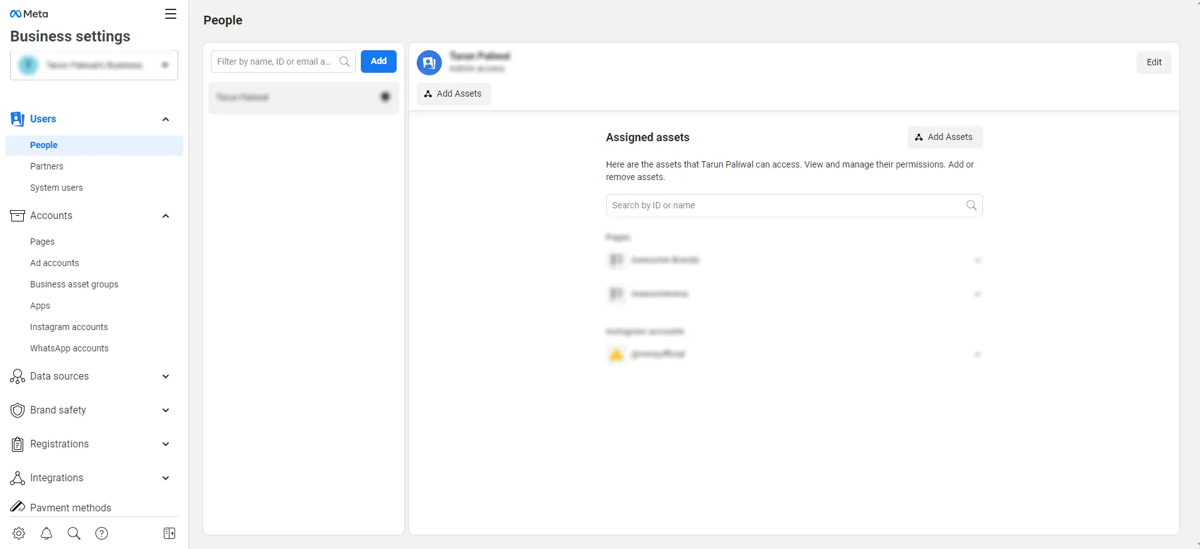Expand the Brand safety section chevron
The height and width of the screenshot is (549, 1200).
[x=166, y=410]
